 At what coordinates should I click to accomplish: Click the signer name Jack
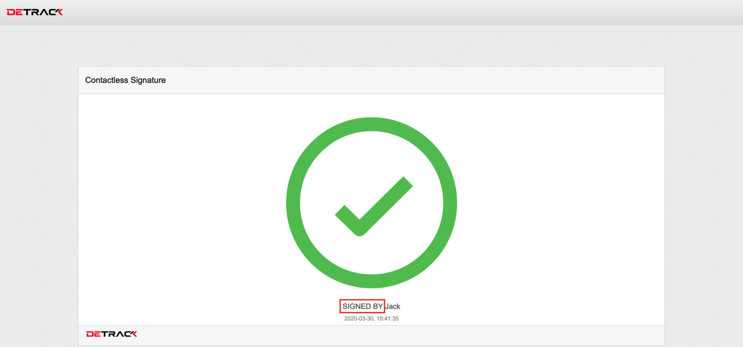(393, 306)
